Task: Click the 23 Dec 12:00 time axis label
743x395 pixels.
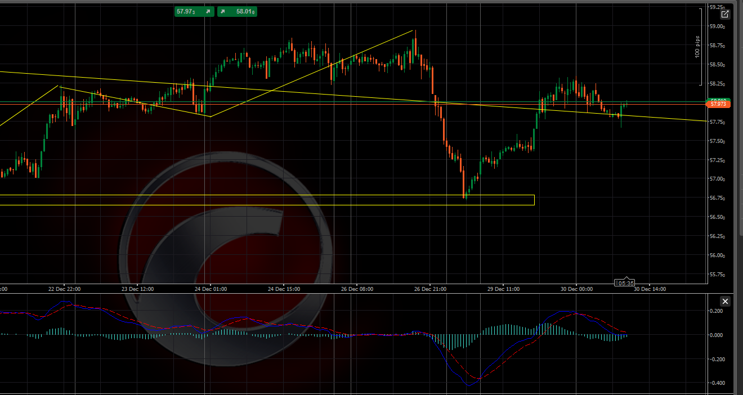Action: pos(137,289)
